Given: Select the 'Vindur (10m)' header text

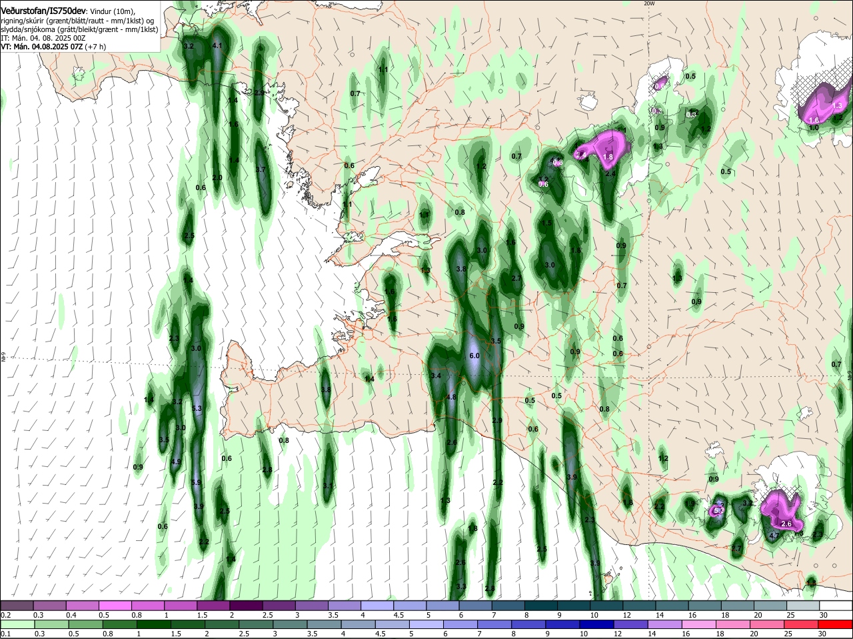Looking at the screenshot, I should pyautogui.click(x=113, y=11).
